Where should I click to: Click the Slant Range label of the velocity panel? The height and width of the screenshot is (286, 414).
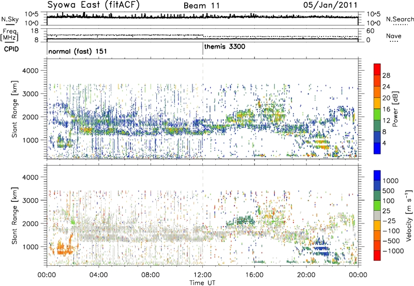click(14, 216)
